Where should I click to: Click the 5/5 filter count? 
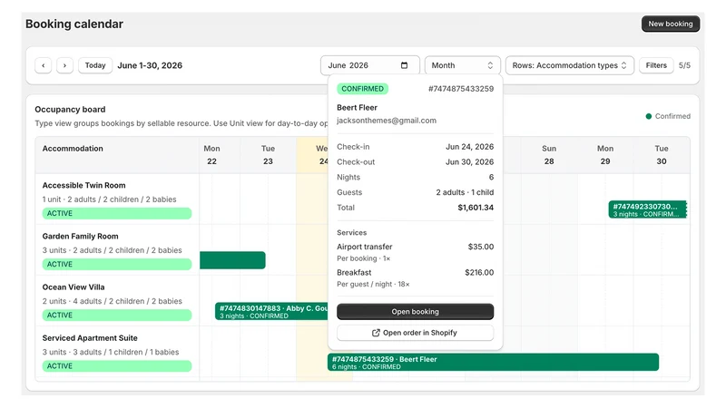[x=684, y=65]
